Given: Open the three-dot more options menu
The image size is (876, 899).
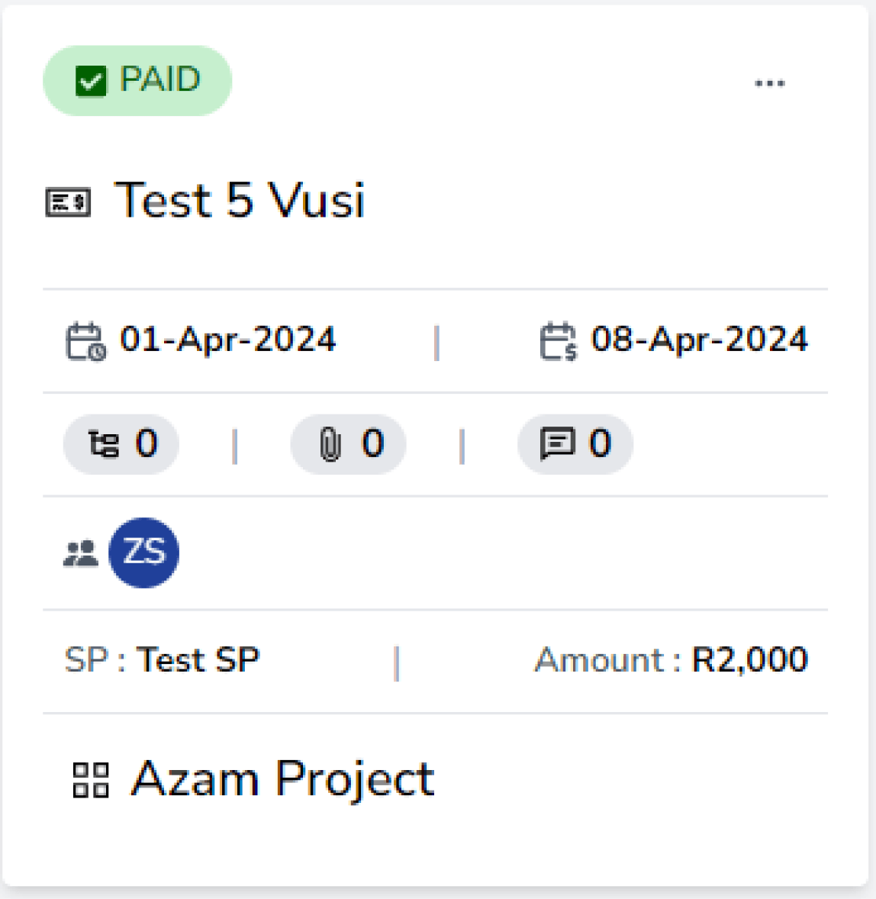Looking at the screenshot, I should click(769, 83).
